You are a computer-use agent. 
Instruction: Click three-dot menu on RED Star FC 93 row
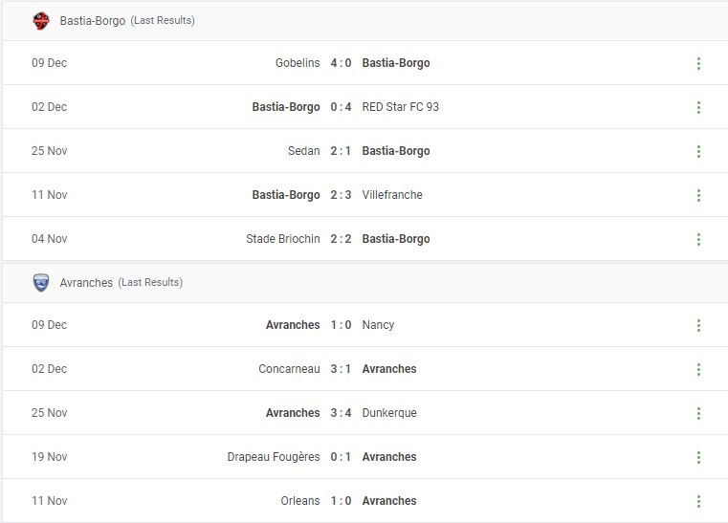pos(698,107)
